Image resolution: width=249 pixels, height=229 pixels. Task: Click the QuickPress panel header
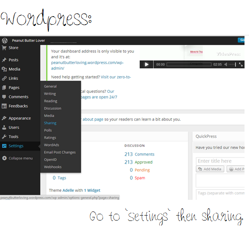pos(218,136)
